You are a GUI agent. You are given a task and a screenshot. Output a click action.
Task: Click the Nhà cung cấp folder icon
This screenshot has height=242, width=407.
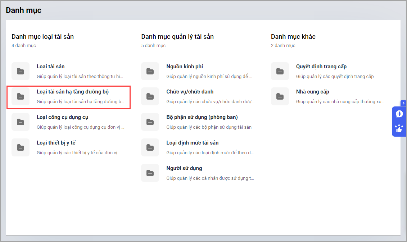280,96
